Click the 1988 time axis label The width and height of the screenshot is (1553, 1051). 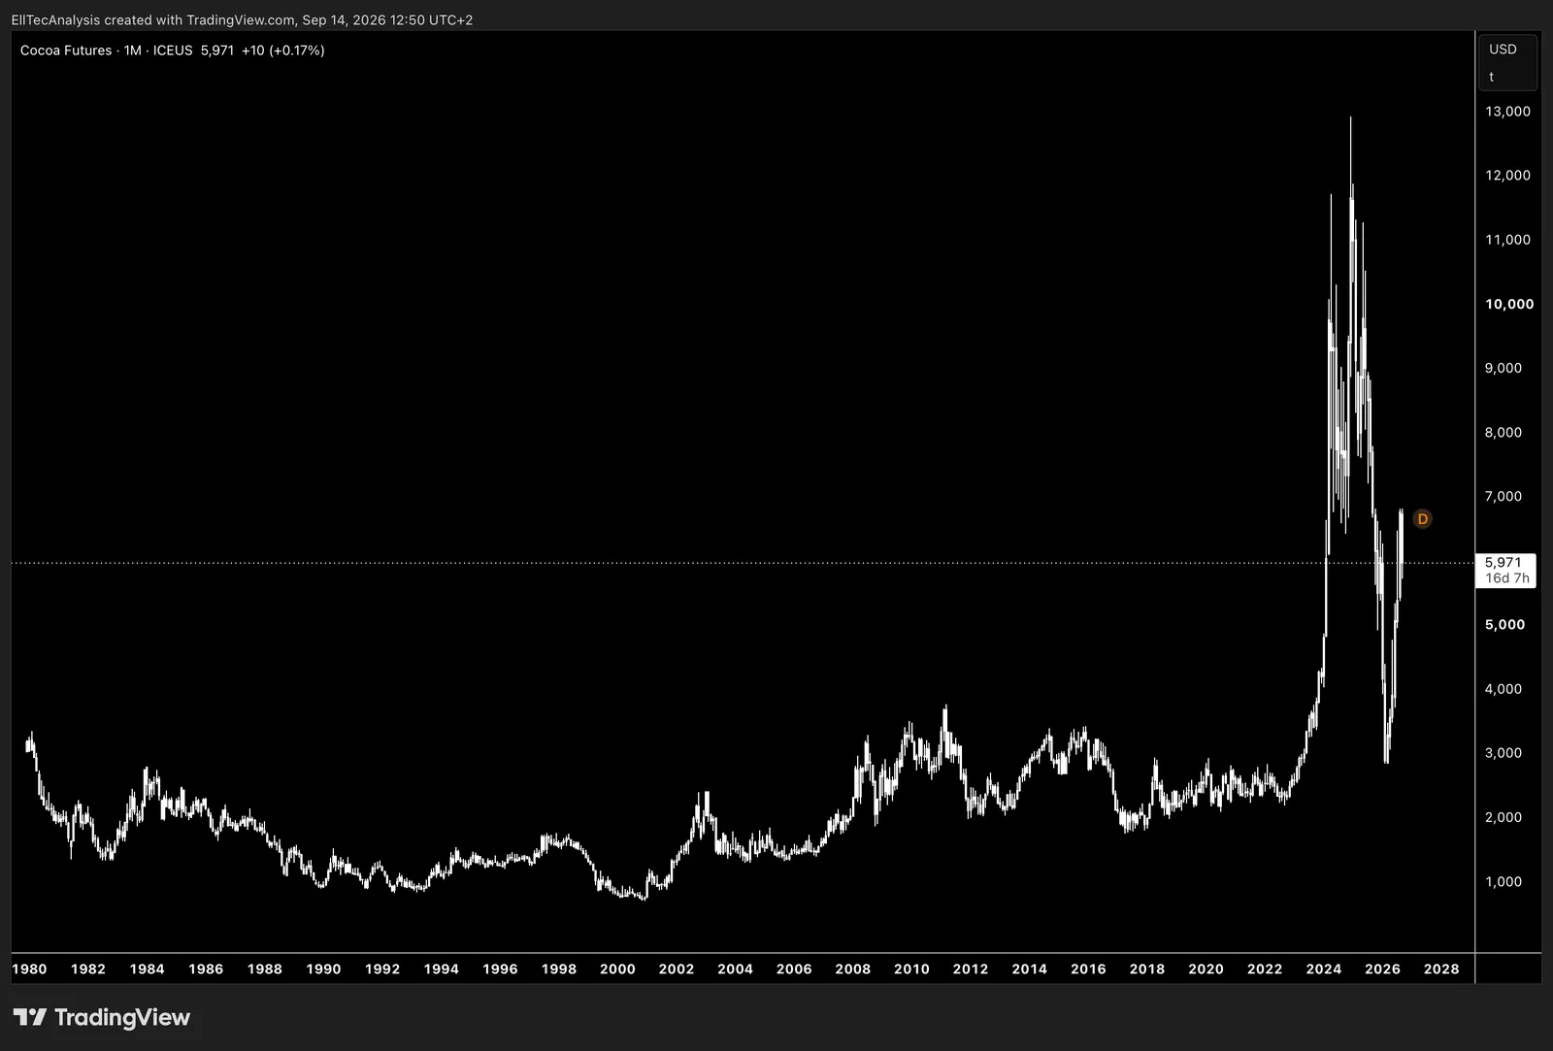click(x=265, y=969)
